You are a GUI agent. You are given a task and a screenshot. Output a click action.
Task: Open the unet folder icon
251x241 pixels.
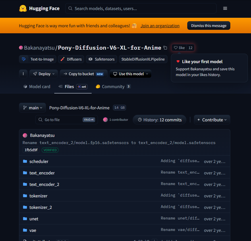pos(25,219)
